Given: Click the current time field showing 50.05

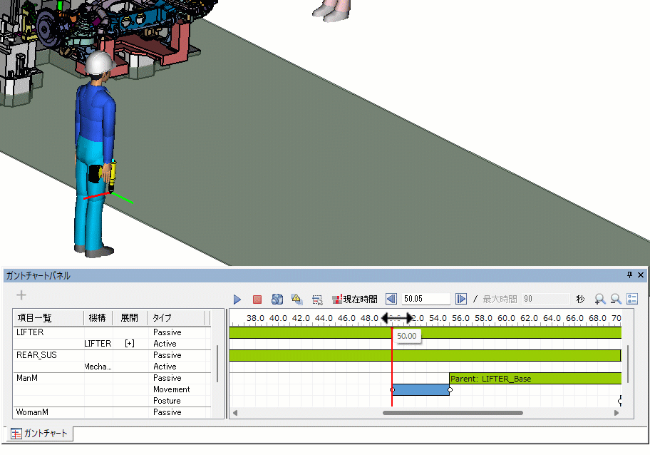Looking at the screenshot, I should coord(425,300).
